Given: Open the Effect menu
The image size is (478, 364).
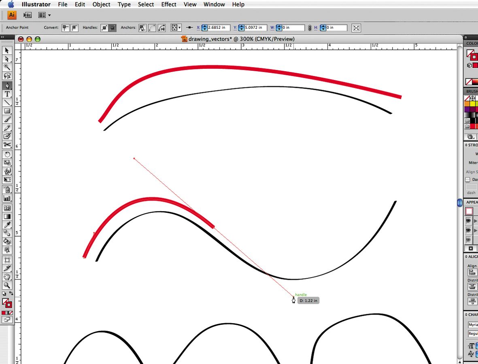Looking at the screenshot, I should [168, 4].
